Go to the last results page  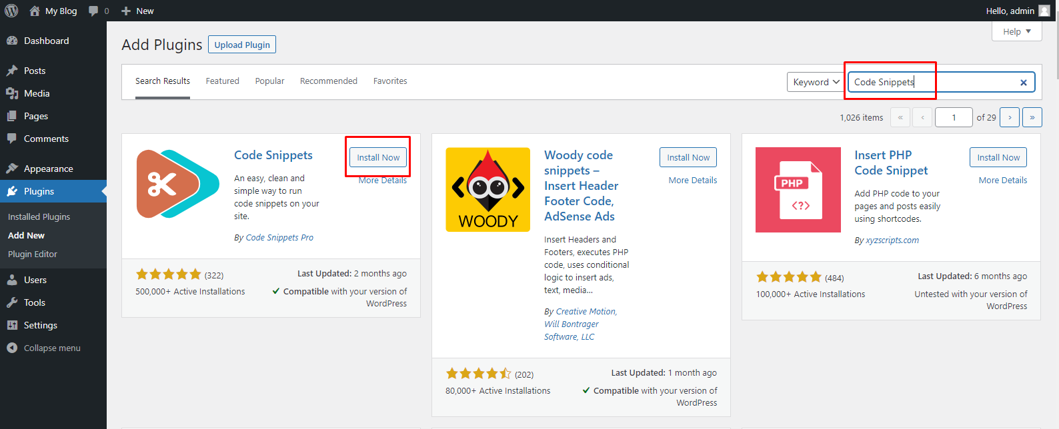[x=1032, y=117]
